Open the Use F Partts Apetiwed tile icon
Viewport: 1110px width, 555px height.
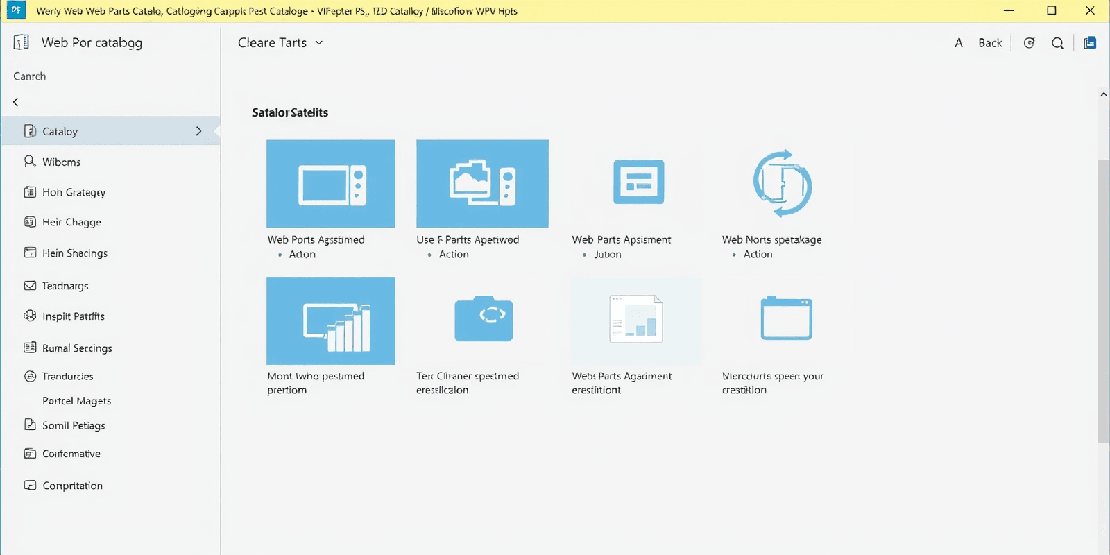[482, 184]
